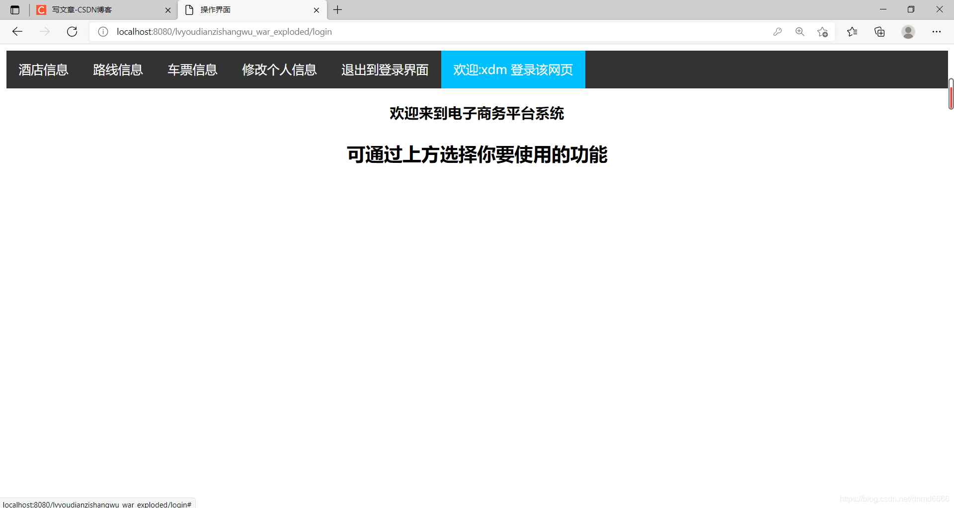Click the user profile avatar icon

click(x=908, y=31)
